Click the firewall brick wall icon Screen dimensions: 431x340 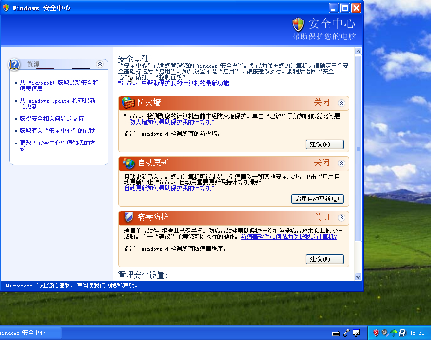128,103
